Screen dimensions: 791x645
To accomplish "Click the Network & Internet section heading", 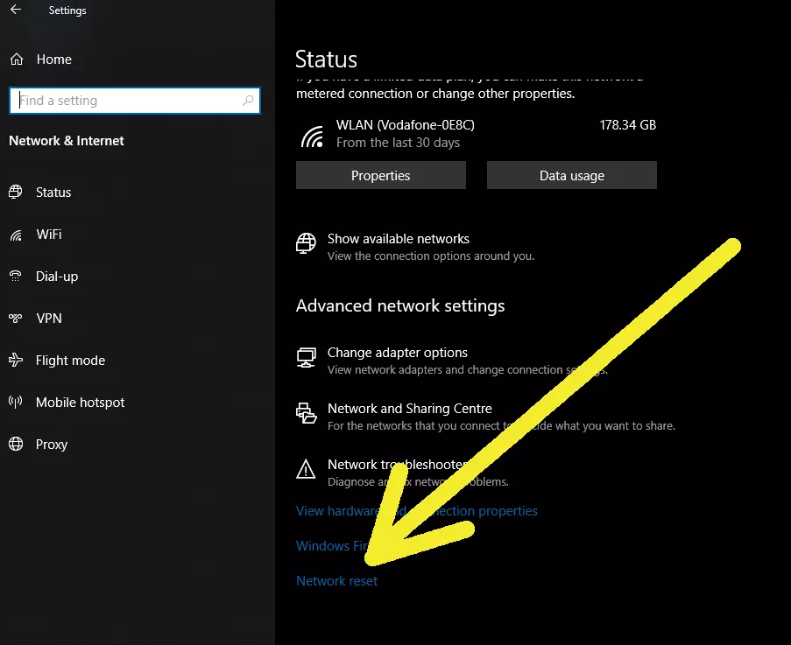I will [x=67, y=141].
